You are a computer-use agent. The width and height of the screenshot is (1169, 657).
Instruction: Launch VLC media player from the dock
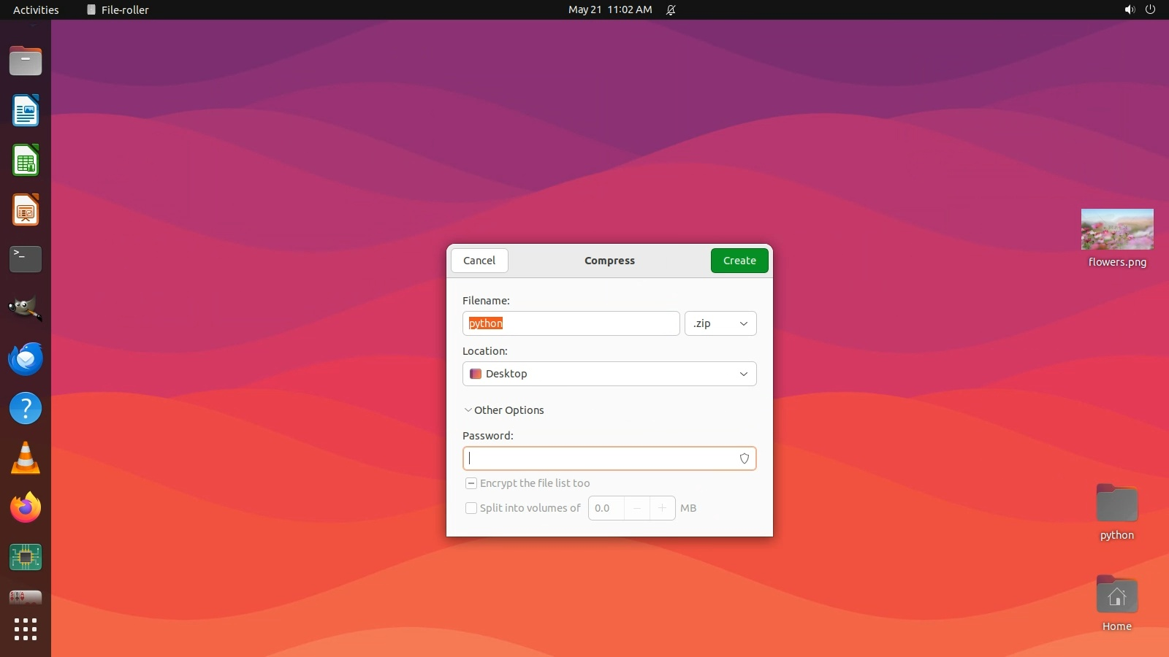point(26,458)
